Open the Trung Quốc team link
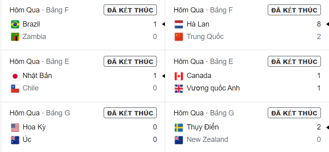The width and height of the screenshot is (329, 152). click(x=205, y=37)
